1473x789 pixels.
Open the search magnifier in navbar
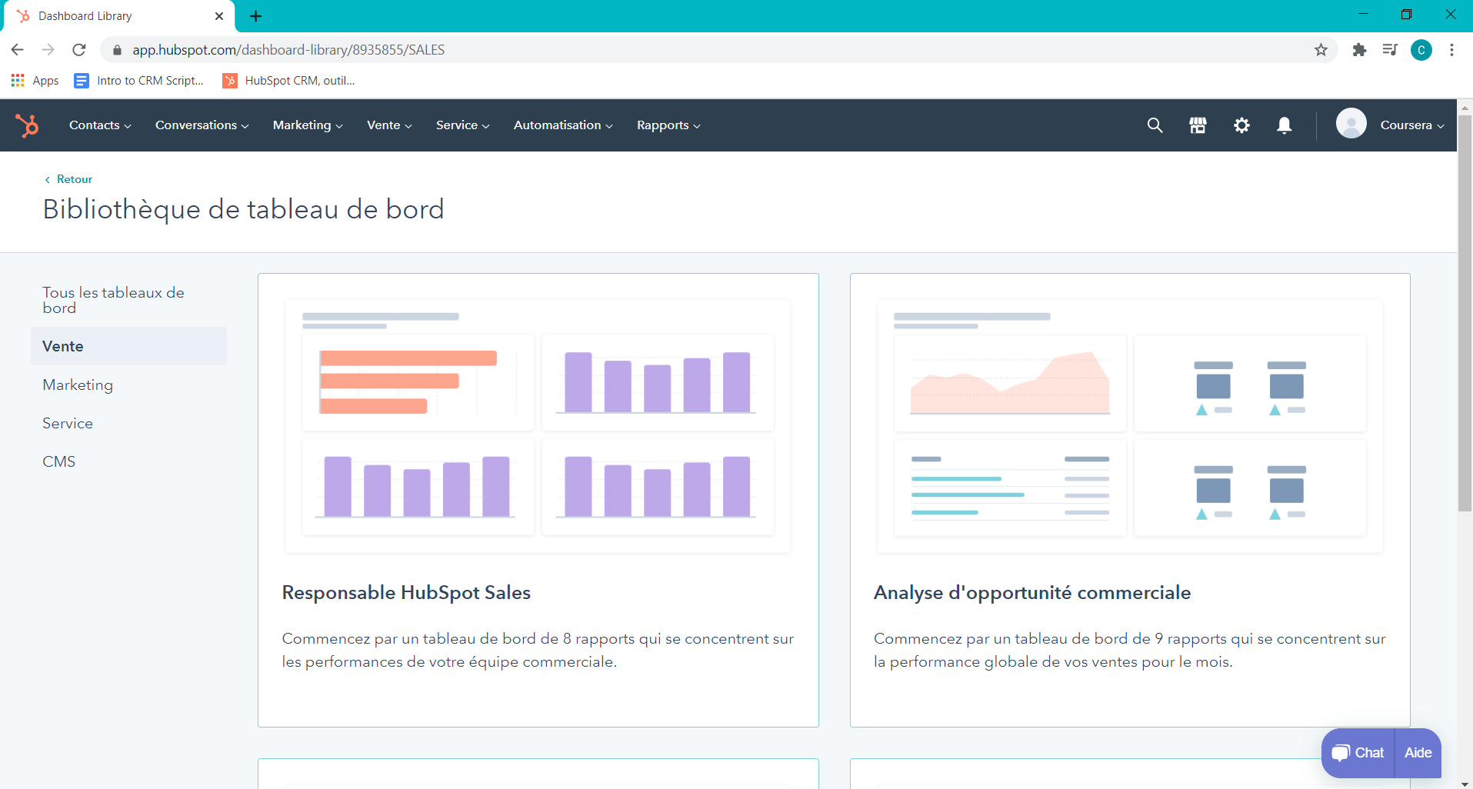(1155, 125)
